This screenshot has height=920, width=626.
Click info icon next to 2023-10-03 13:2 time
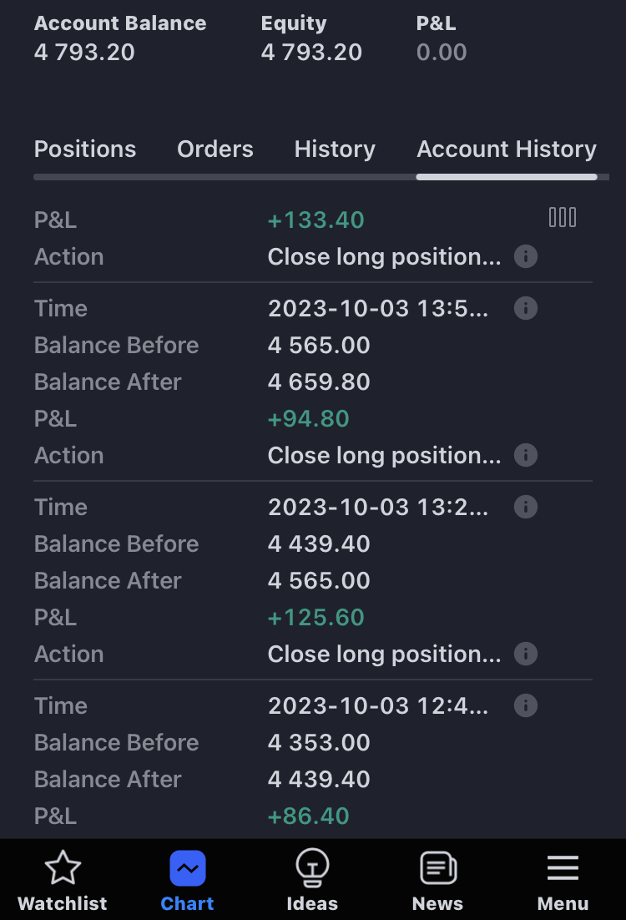click(525, 507)
